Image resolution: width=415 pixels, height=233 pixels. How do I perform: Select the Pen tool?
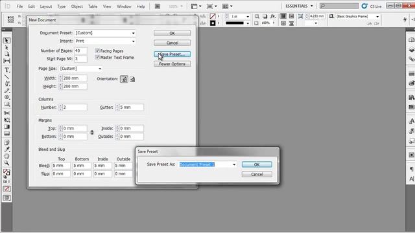7,83
